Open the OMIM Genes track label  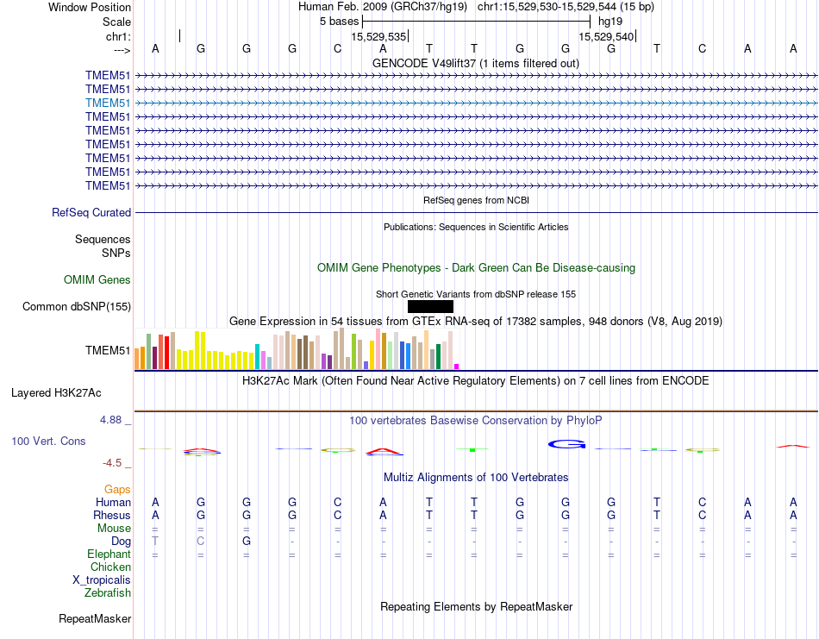tap(97, 279)
